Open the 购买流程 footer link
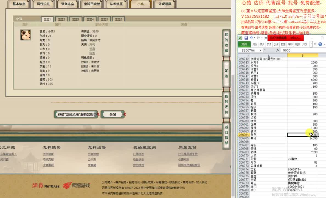This screenshot has width=326, height=198. [x=48, y=159]
